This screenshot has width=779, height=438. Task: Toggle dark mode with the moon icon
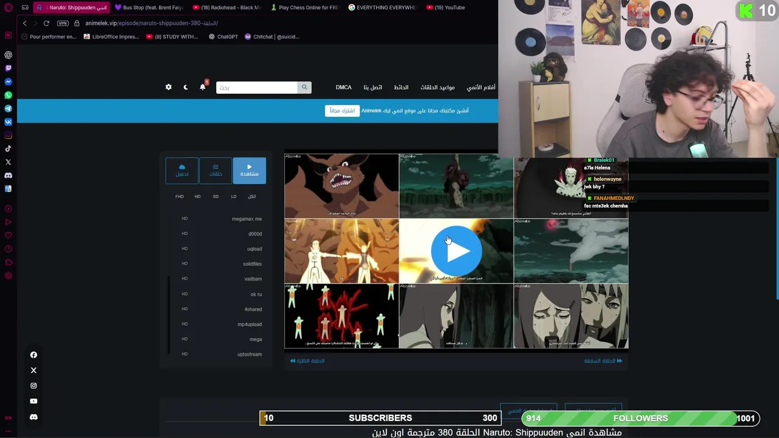click(x=186, y=87)
